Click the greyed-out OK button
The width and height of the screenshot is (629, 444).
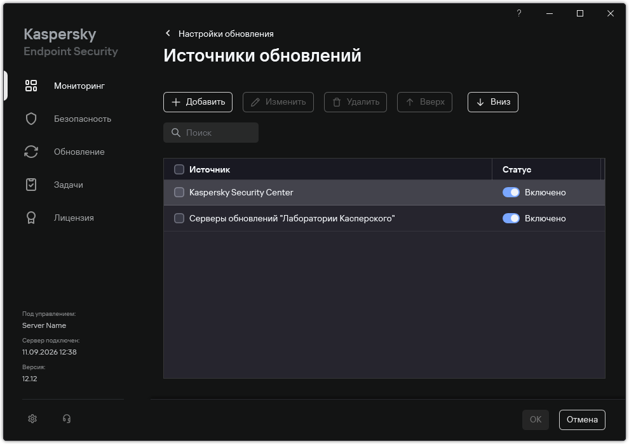tap(536, 419)
